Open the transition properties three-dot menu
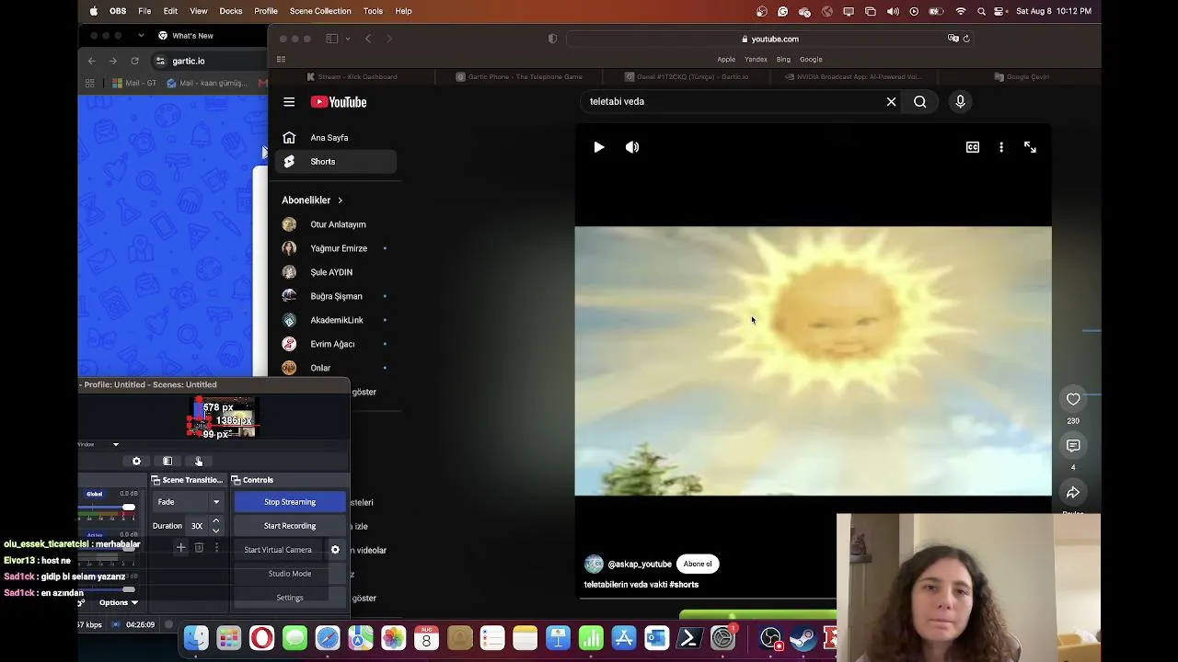This screenshot has width=1178, height=662. click(216, 548)
